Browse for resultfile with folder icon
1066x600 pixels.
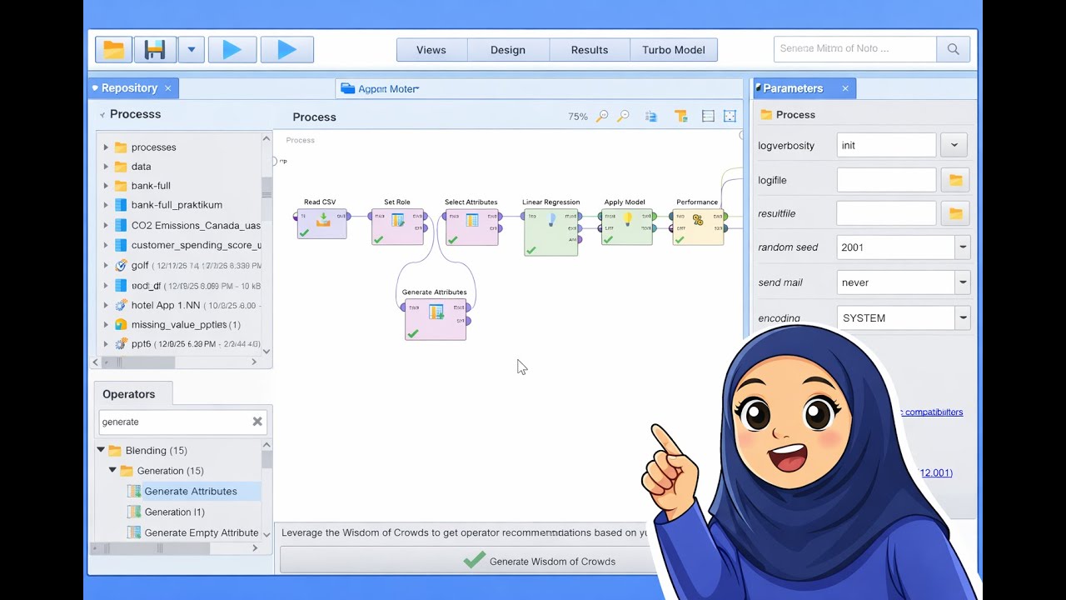pos(955,213)
